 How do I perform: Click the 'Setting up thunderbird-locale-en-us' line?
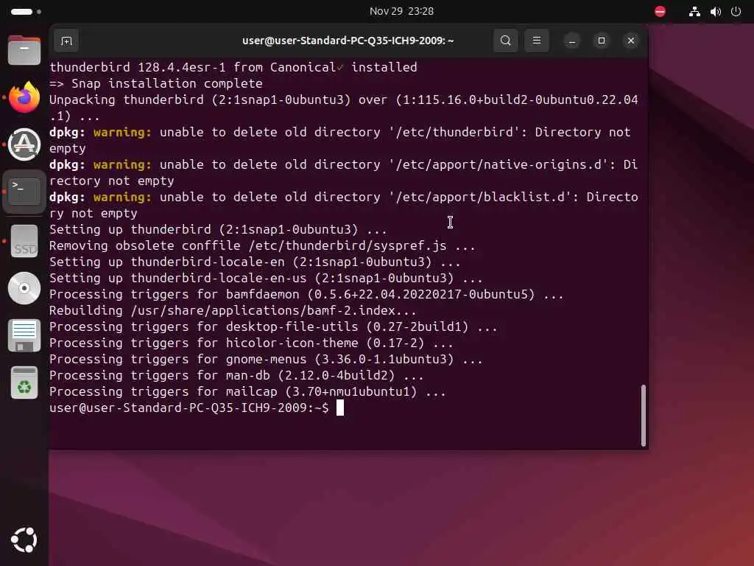(x=266, y=278)
